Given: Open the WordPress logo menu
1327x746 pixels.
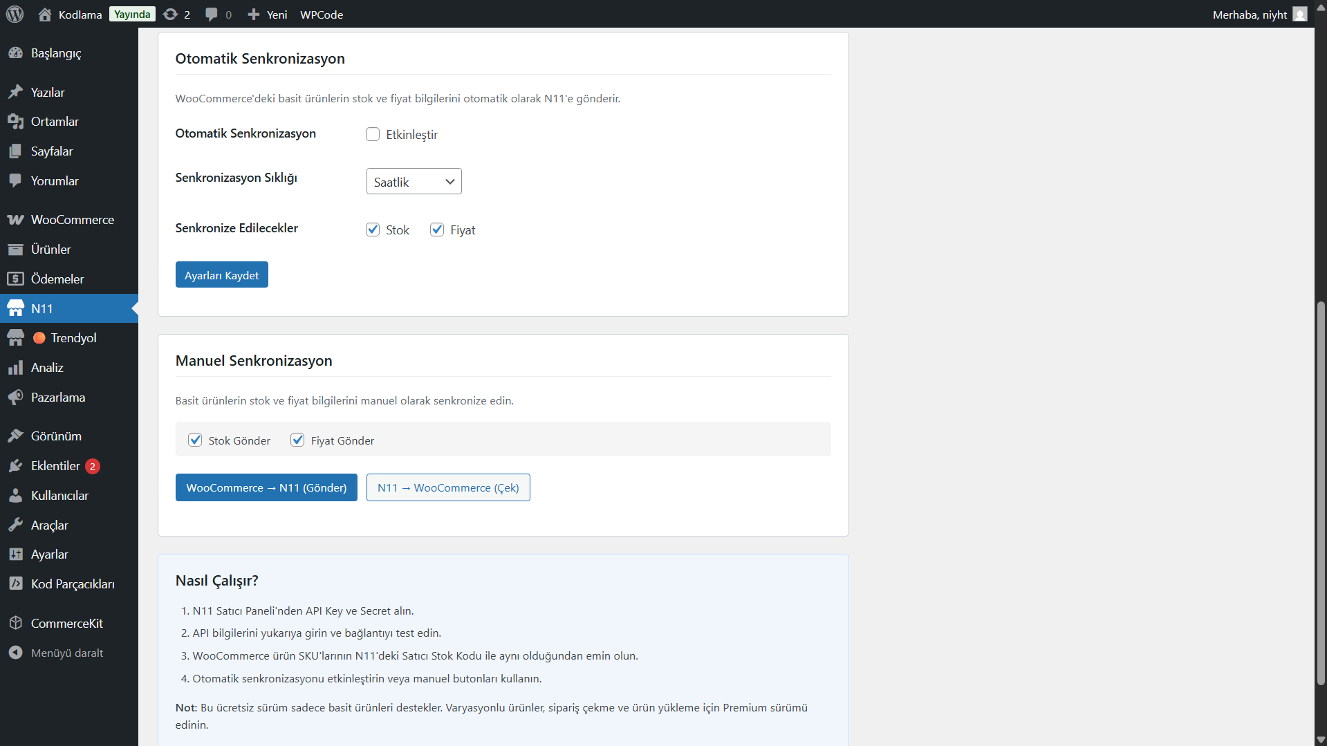Looking at the screenshot, I should click(x=15, y=14).
